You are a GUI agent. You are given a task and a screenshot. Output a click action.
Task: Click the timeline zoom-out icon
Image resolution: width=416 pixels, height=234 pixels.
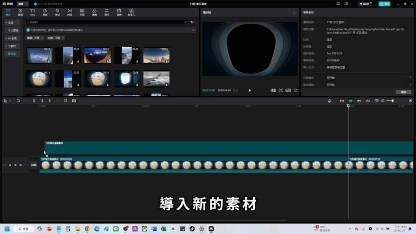pos(383,101)
